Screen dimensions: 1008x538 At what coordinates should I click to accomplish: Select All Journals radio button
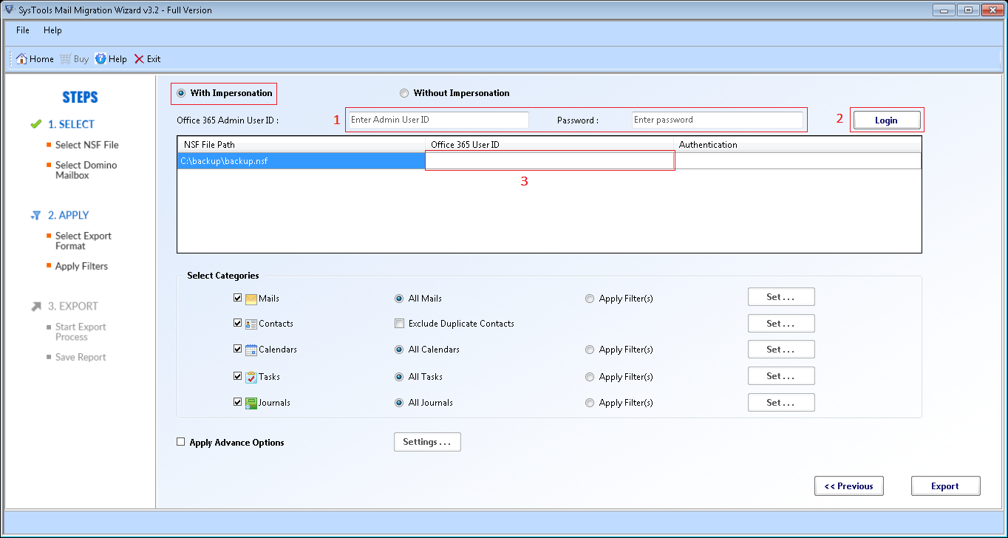pyautogui.click(x=399, y=403)
